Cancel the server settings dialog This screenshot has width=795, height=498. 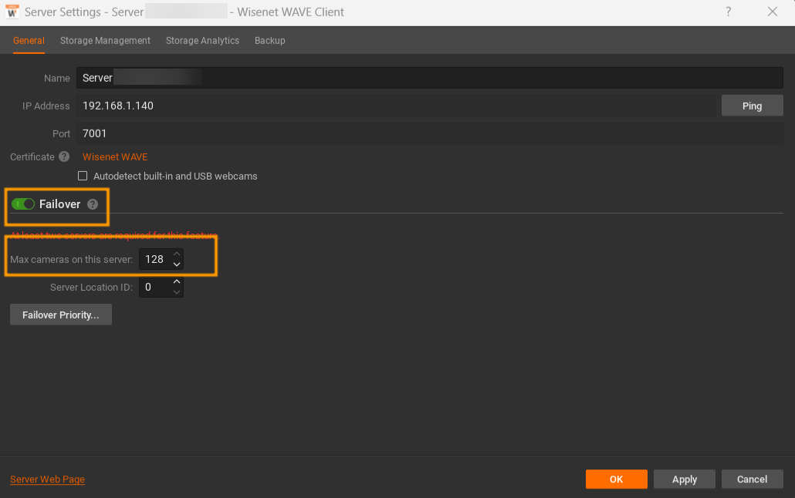click(752, 479)
